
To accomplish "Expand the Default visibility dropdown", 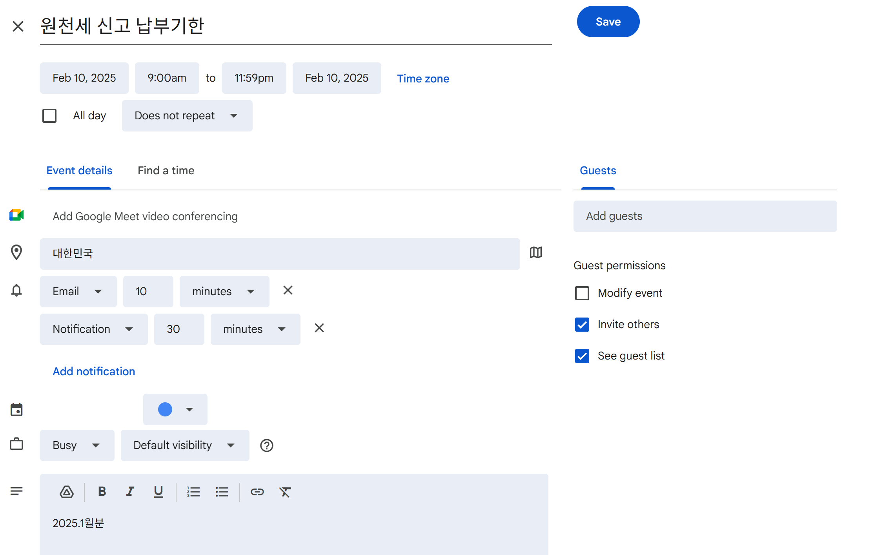I will click(x=185, y=445).
